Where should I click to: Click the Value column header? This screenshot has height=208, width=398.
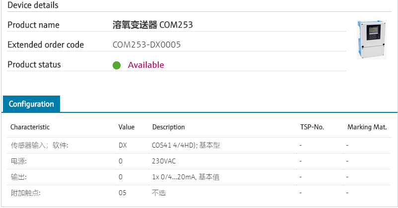[x=127, y=127]
